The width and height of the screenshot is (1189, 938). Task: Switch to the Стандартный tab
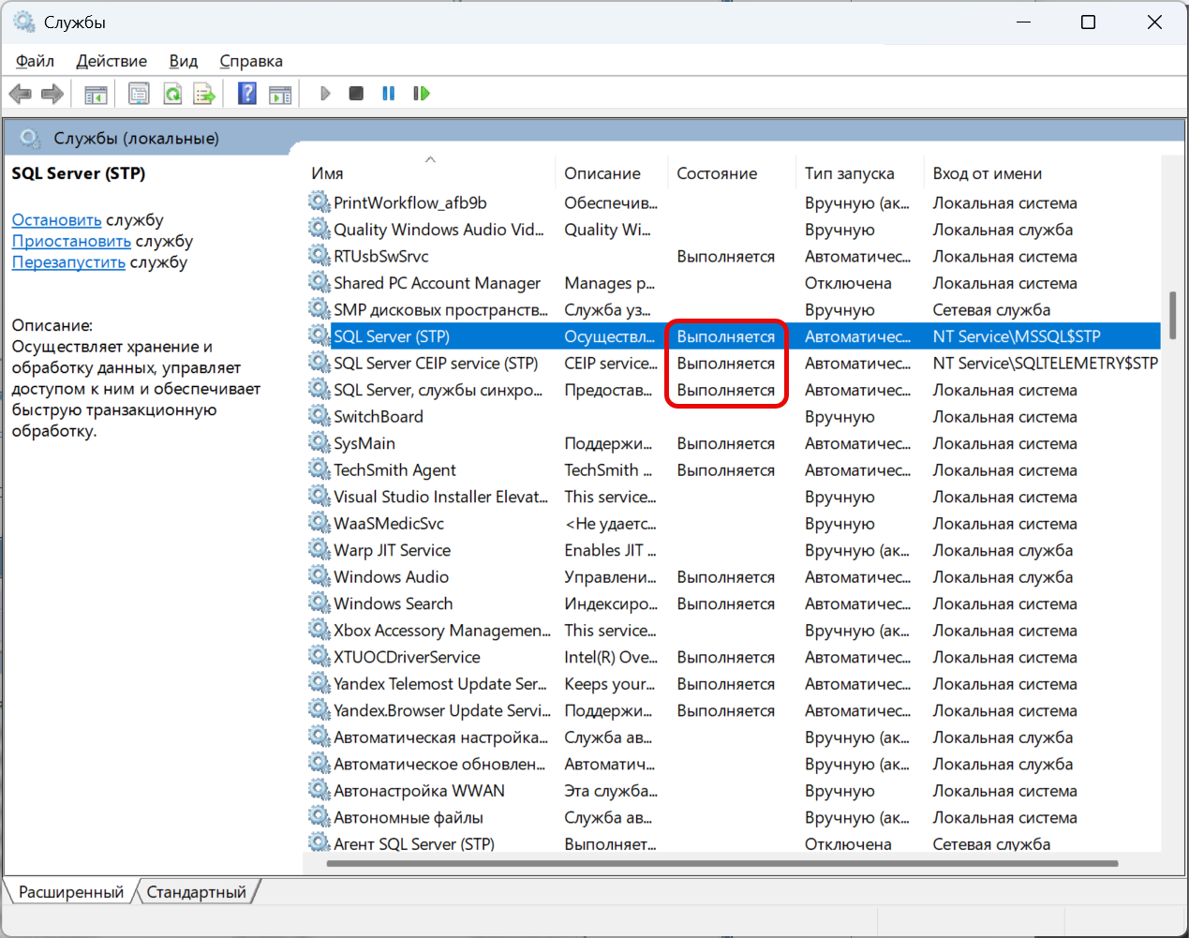click(x=197, y=892)
